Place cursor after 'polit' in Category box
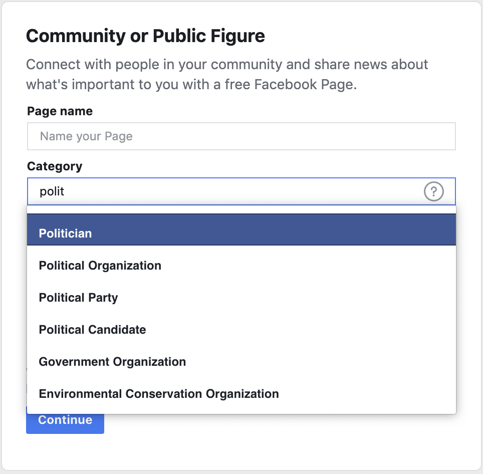Image resolution: width=483 pixels, height=474 pixels. (x=65, y=191)
